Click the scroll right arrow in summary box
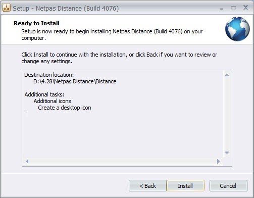Image resolution: width=254 pixels, height=198 pixels. click(x=218, y=161)
